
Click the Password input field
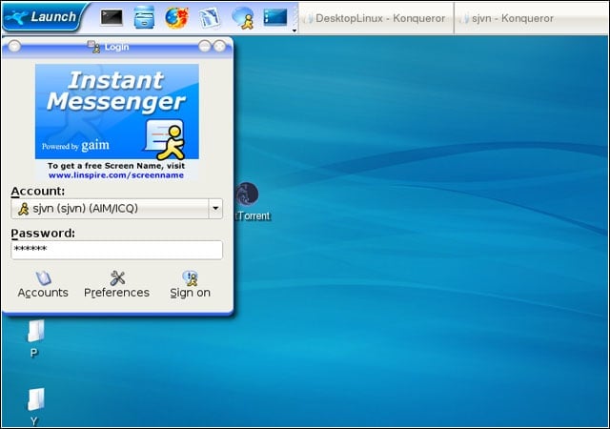(x=116, y=250)
